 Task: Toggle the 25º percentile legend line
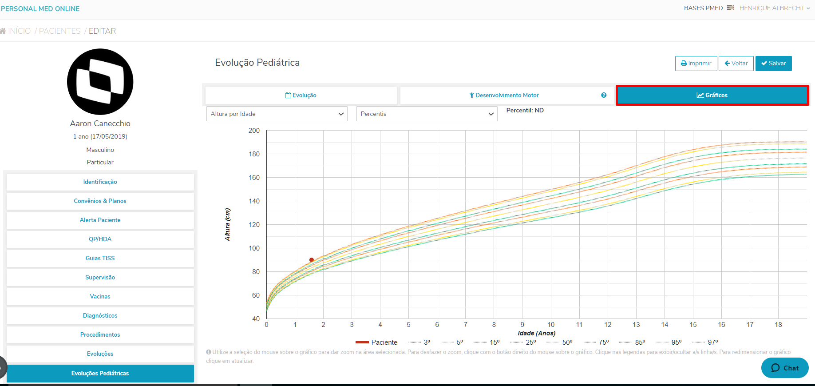point(523,342)
